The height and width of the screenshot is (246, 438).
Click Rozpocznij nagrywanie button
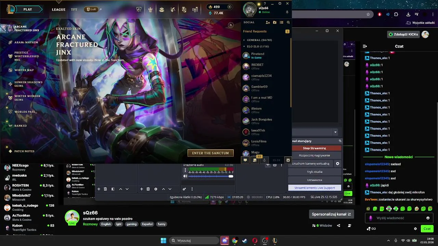[314, 155]
